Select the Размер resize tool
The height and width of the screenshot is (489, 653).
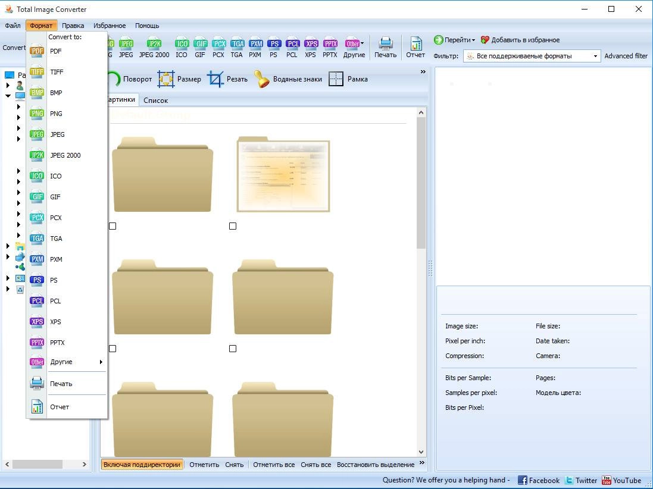click(179, 79)
